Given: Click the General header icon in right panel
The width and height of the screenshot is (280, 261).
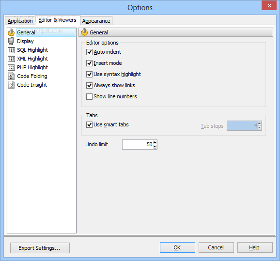Looking at the screenshot, I should [x=84, y=32].
